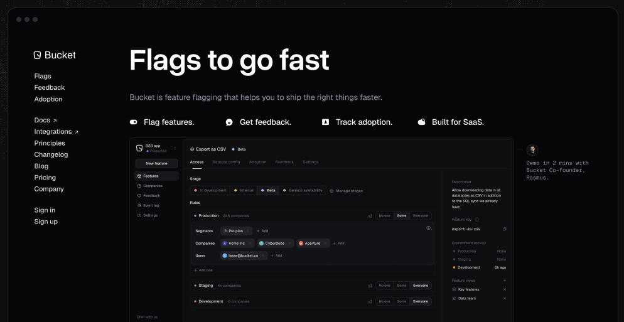Expand the Development rules section
Viewport: 624px width, 322px height.
pos(210,301)
